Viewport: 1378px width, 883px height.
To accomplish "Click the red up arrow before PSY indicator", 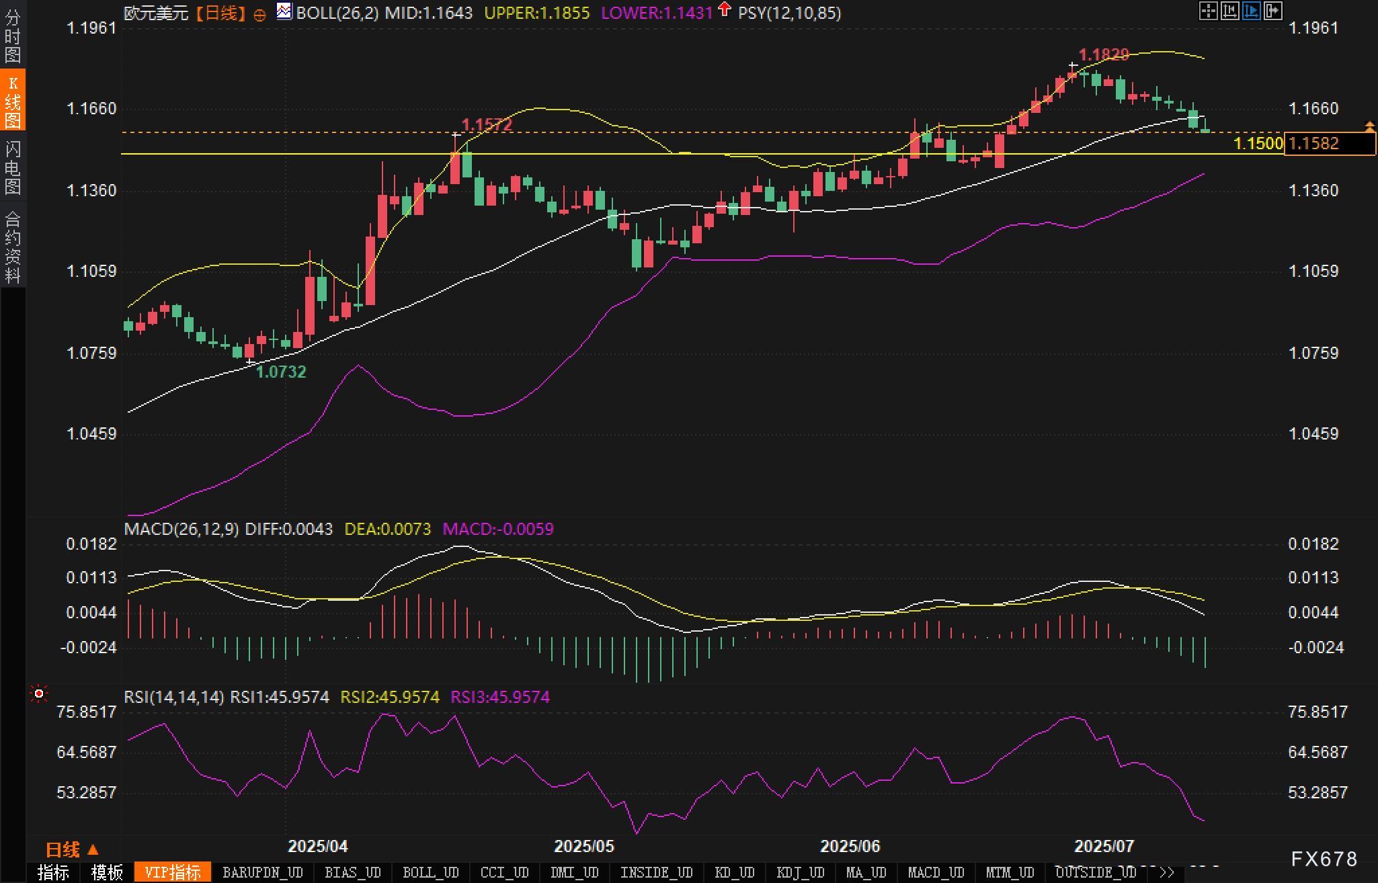I will point(724,9).
